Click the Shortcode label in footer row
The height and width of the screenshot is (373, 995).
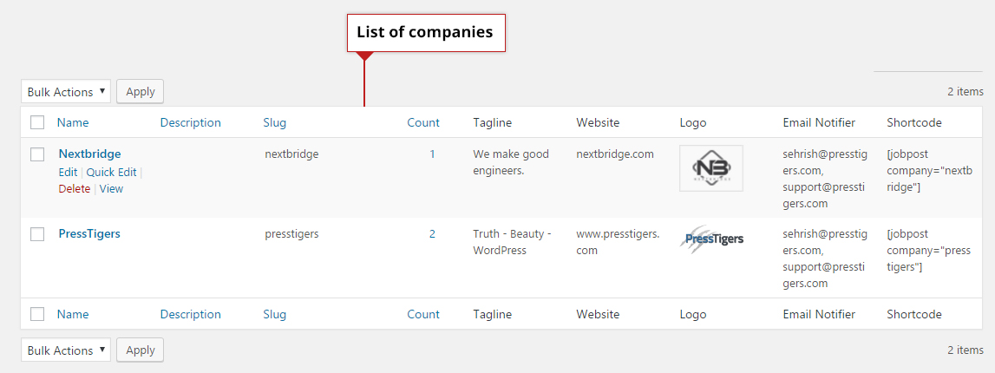(914, 314)
